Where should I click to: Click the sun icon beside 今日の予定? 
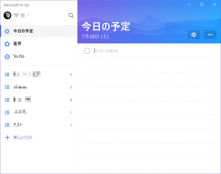7,31
